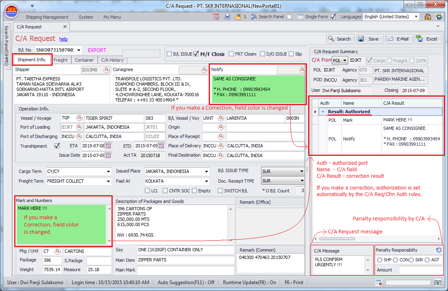Open the ETD date calendar picker
448x291 pixels.
pyautogui.click(x=161, y=146)
